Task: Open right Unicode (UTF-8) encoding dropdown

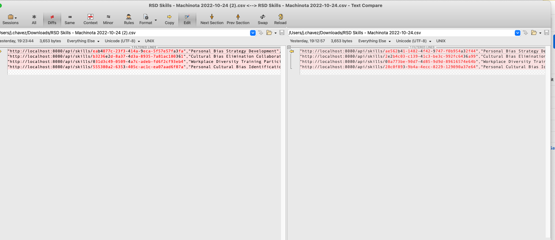Action: [x=414, y=41]
